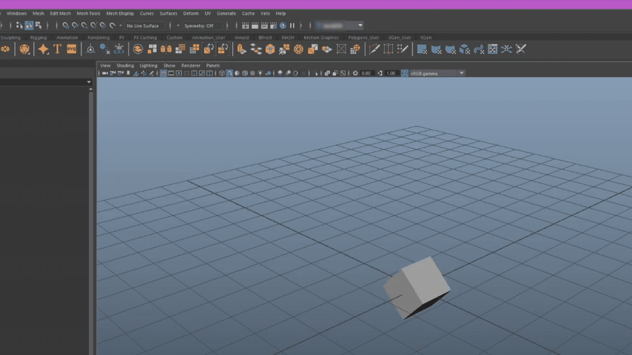Click the SVG import shelf icon
The image size is (632, 355).
(72, 49)
